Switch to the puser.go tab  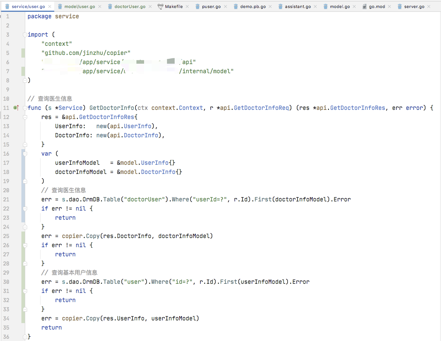coord(210,6)
